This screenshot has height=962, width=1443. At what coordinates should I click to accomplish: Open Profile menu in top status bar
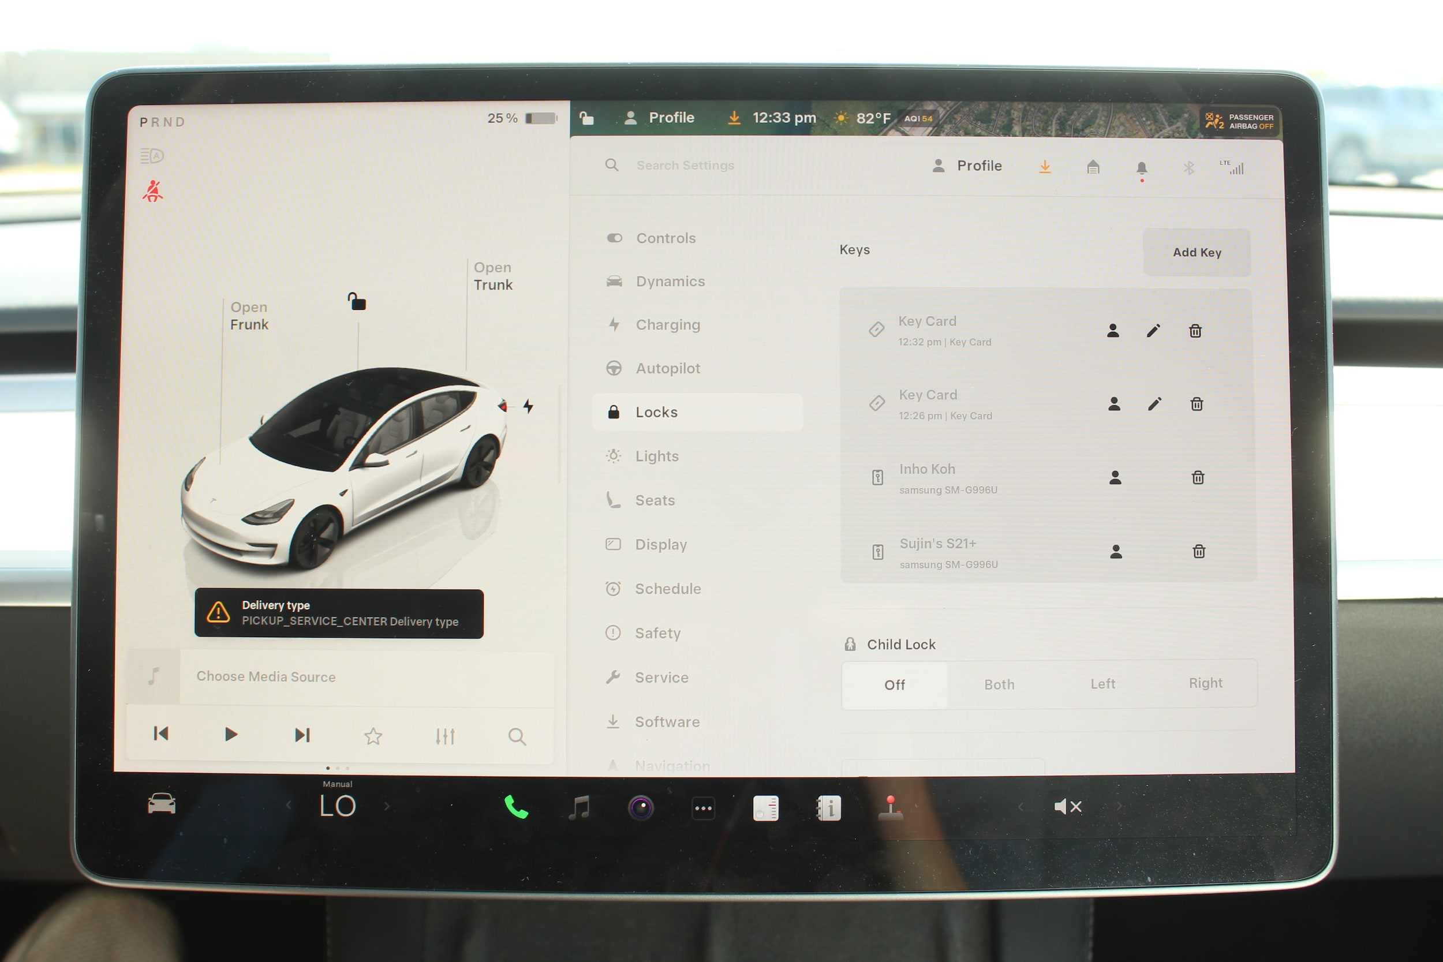(659, 118)
